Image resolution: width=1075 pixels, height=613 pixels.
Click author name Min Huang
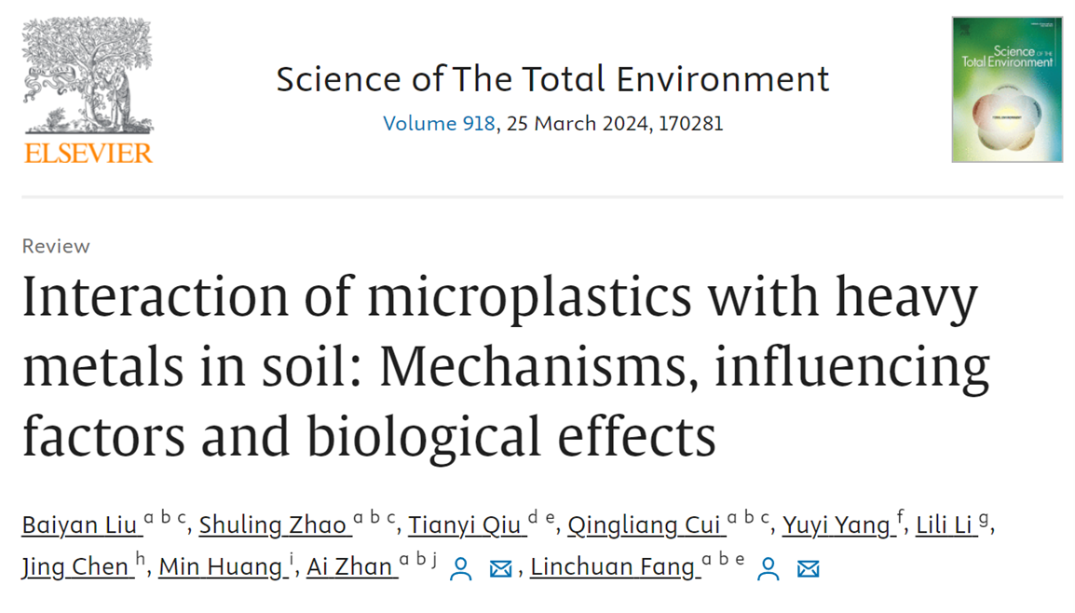click(220, 567)
